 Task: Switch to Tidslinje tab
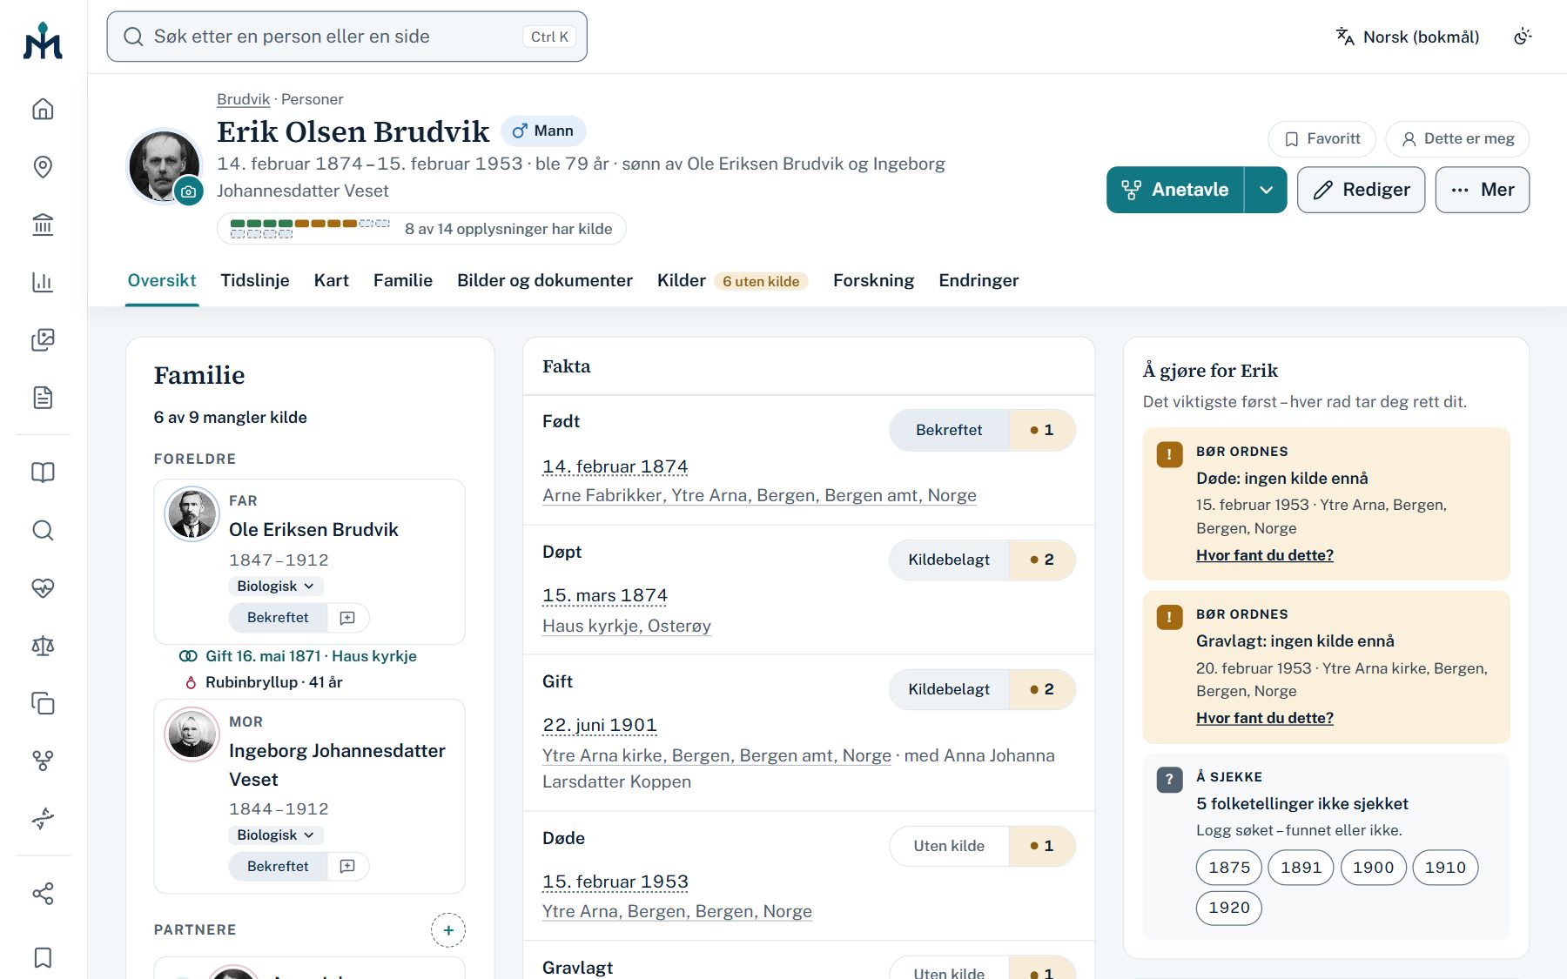click(255, 280)
